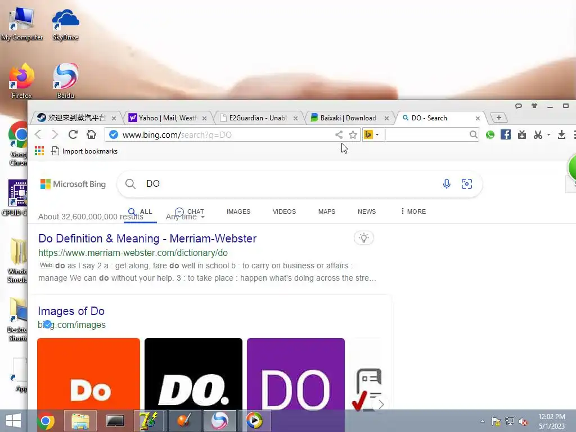Open the browser feedback chat bubble icon
This screenshot has height=432, width=576.
click(518, 106)
